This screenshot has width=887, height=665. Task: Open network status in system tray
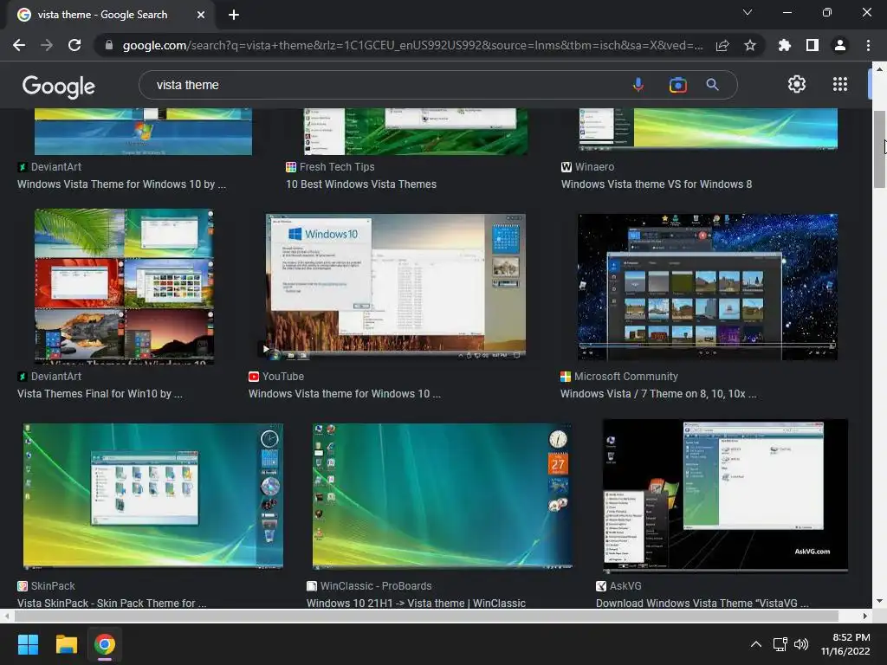(780, 644)
